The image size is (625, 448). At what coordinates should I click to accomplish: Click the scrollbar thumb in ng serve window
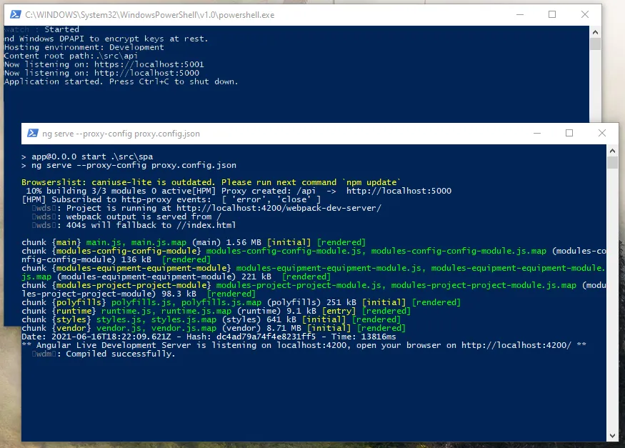(612, 163)
